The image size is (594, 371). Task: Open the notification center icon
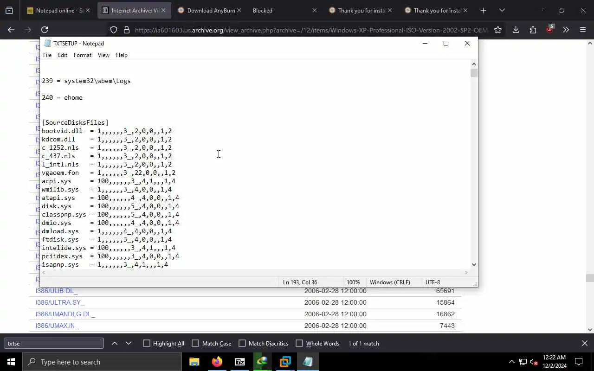click(579, 362)
